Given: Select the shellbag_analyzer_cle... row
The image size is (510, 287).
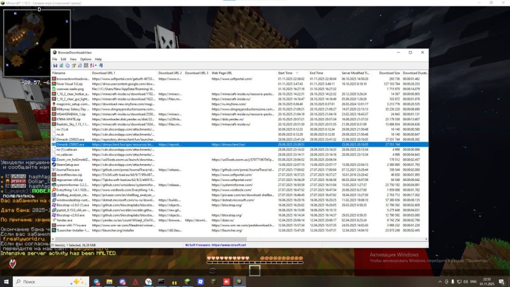Looking at the screenshot, I should [x=240, y=195].
